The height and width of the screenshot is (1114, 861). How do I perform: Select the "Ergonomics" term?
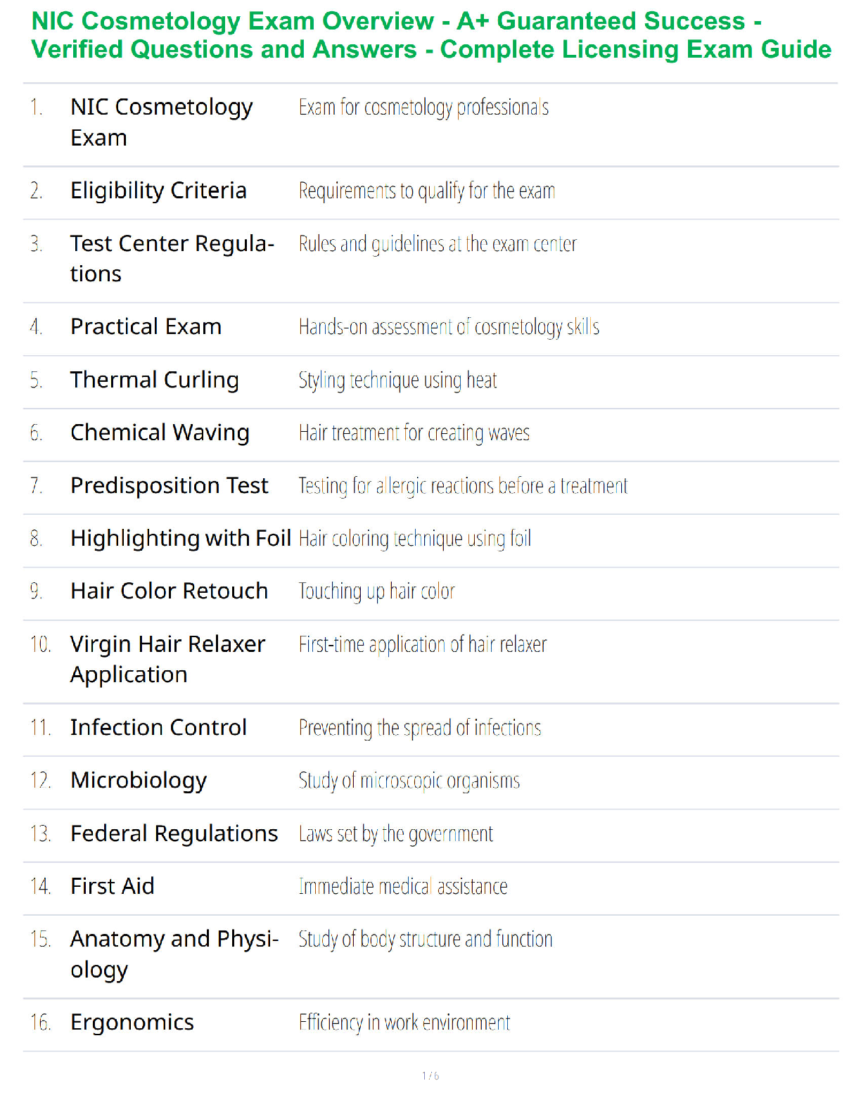tap(132, 1023)
